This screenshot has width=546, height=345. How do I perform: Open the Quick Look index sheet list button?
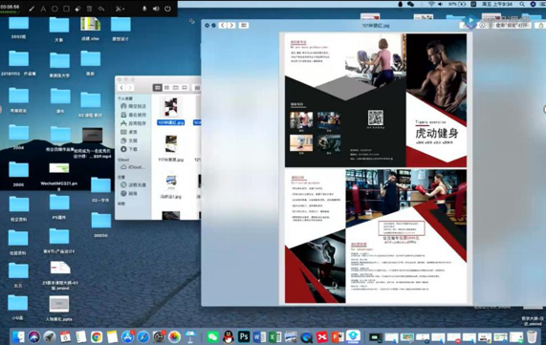tap(244, 26)
